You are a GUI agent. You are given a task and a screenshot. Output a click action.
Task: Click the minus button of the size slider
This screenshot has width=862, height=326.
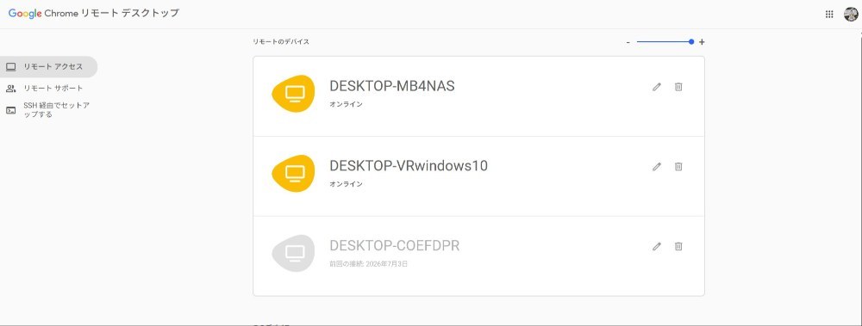pos(628,42)
